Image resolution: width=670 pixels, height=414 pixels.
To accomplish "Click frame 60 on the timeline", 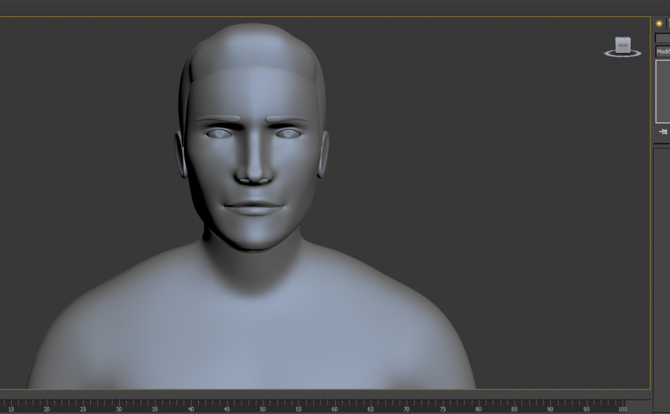I will pos(334,405).
